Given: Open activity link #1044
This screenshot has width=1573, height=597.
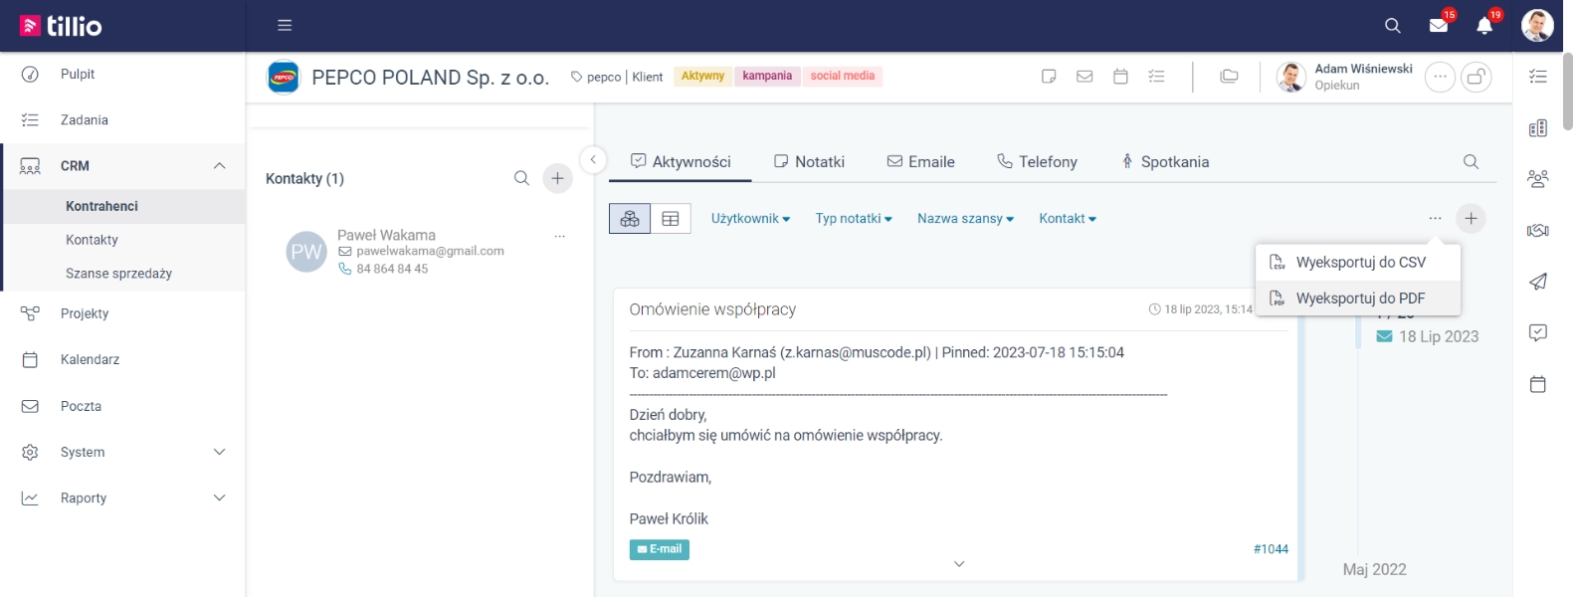Looking at the screenshot, I should point(1271,549).
